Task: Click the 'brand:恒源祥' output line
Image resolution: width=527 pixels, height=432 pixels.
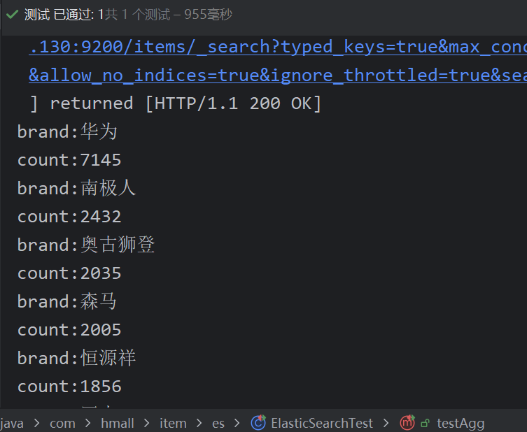Action: click(76, 358)
